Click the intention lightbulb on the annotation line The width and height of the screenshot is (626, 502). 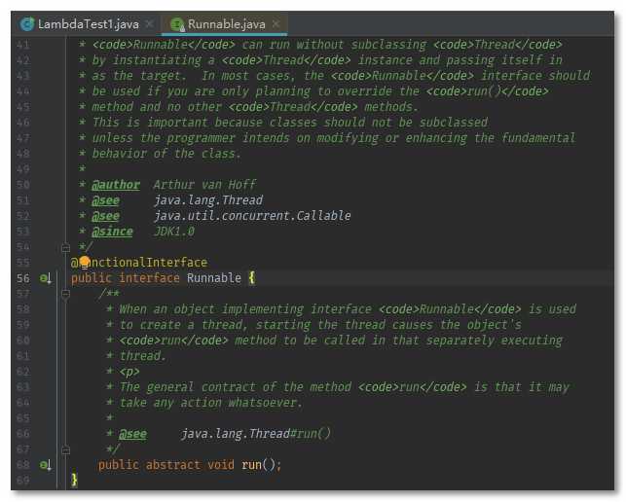pos(84,263)
